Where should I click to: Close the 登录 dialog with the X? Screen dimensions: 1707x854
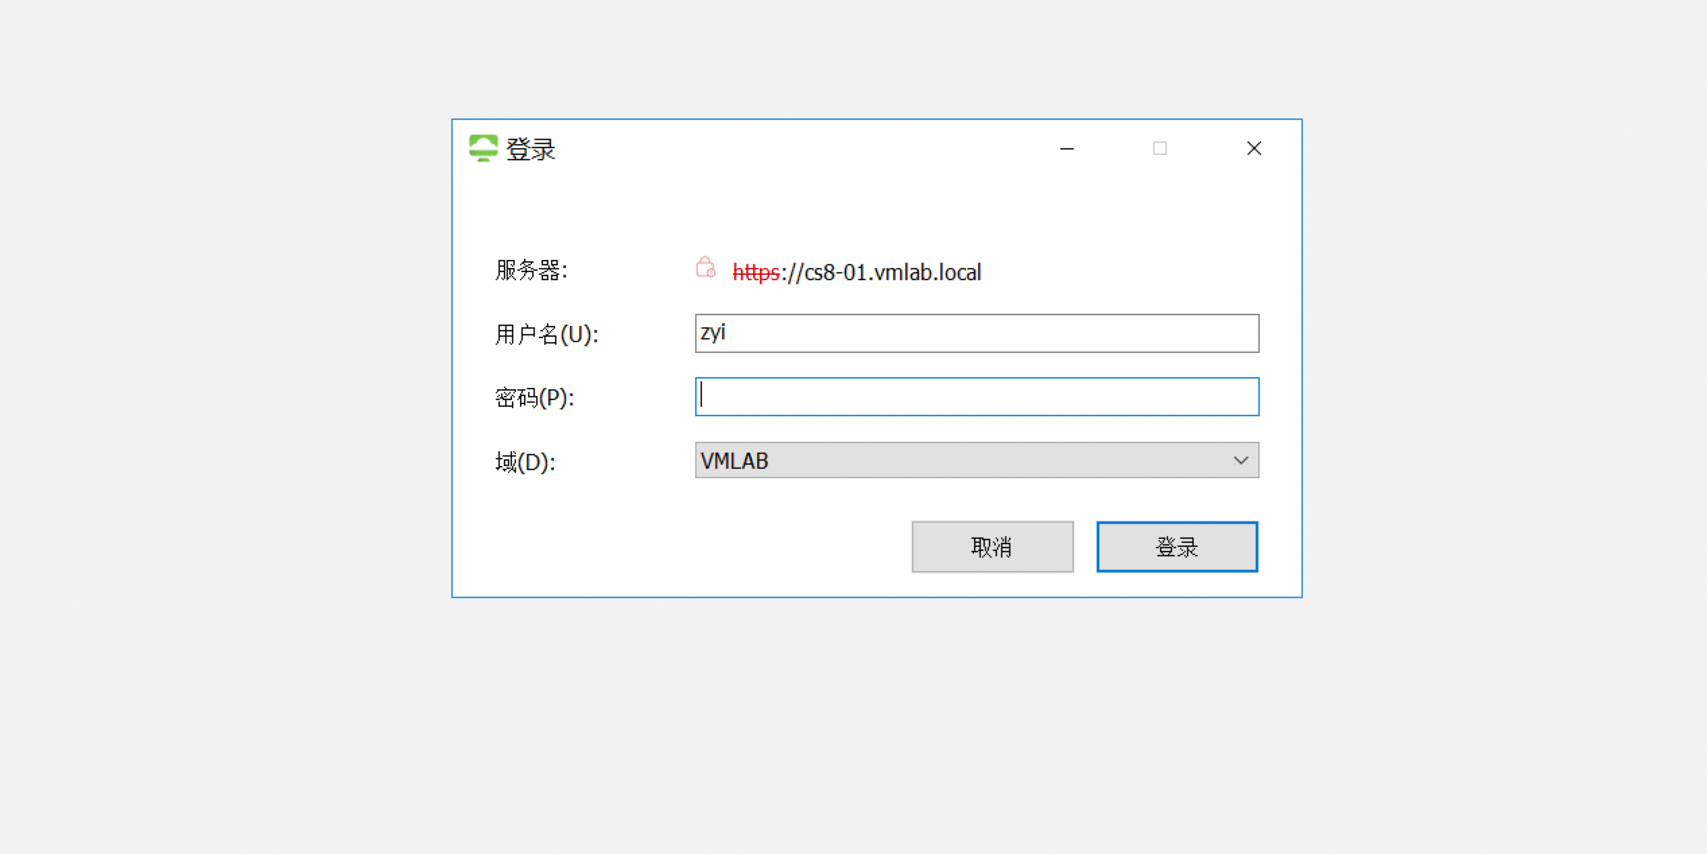coord(1254,148)
